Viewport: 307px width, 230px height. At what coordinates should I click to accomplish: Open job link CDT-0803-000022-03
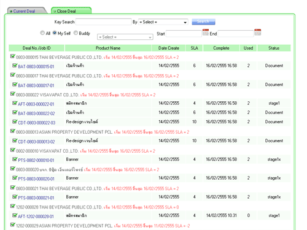(x=37, y=123)
